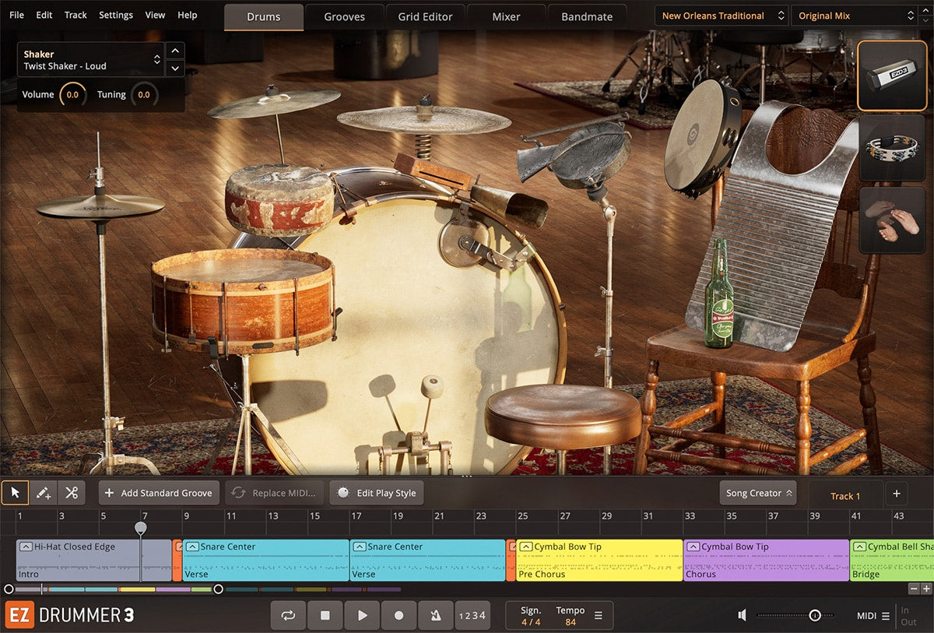This screenshot has height=633, width=934.
Task: Expand the Song Creator panel
Action: pyautogui.click(x=759, y=493)
